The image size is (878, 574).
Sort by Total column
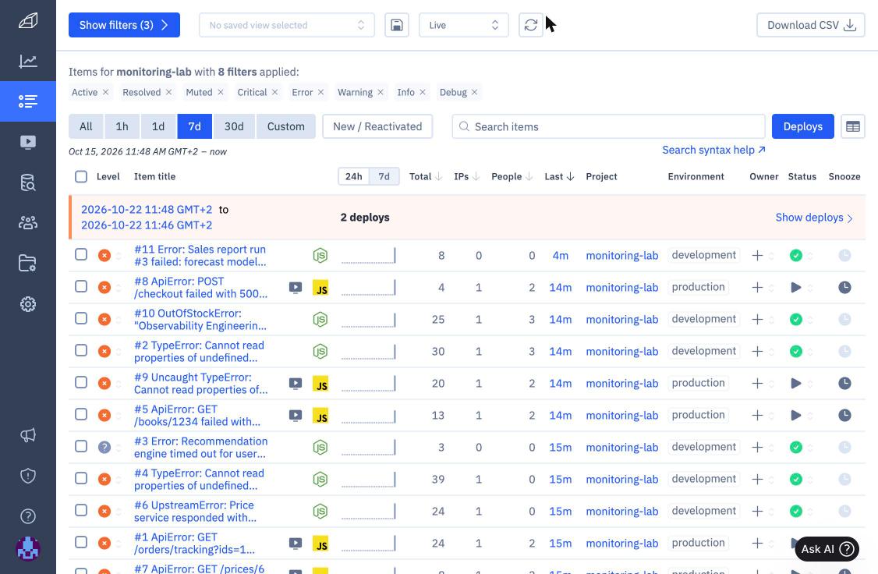click(426, 176)
